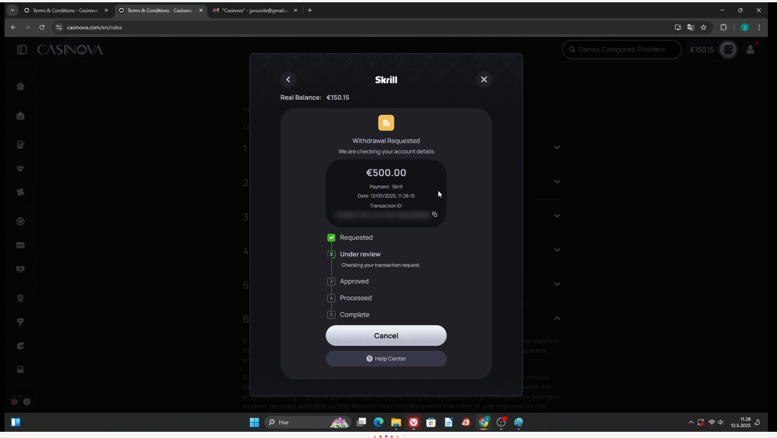777x438 pixels.
Task: Close the Skrill withdrawal dialog
Action: [x=484, y=79]
